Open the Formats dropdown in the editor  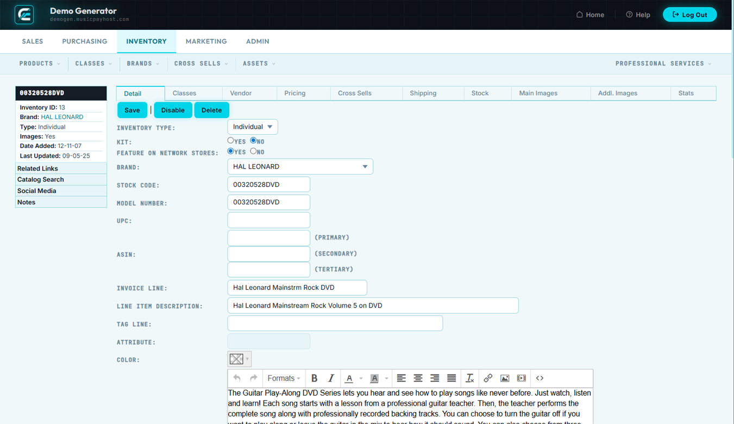284,378
